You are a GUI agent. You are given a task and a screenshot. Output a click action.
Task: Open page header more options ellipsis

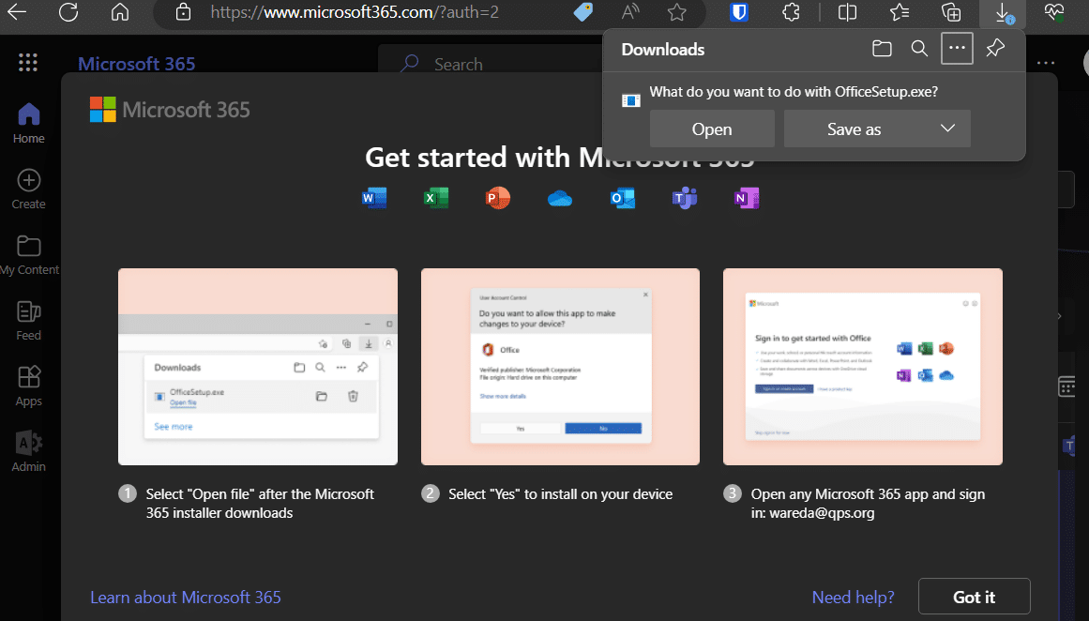pyautogui.click(x=1045, y=63)
